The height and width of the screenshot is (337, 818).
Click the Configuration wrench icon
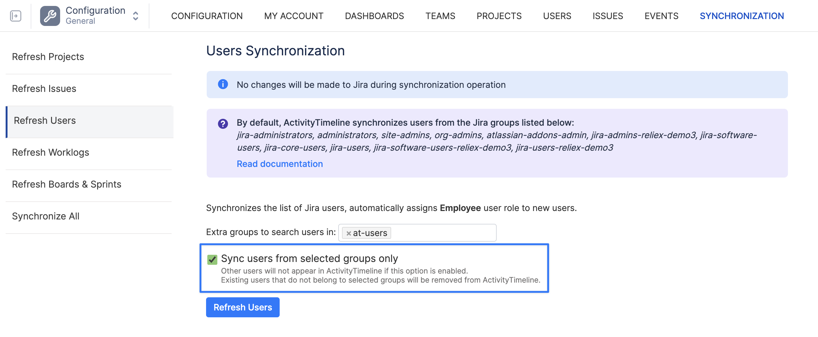[50, 16]
